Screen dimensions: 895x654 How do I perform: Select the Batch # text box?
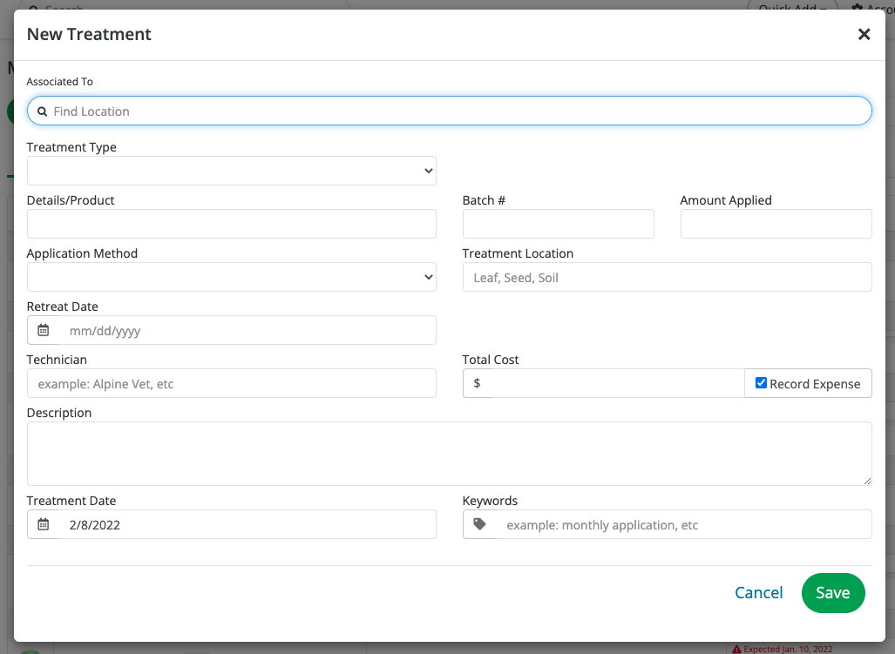pyautogui.click(x=558, y=224)
